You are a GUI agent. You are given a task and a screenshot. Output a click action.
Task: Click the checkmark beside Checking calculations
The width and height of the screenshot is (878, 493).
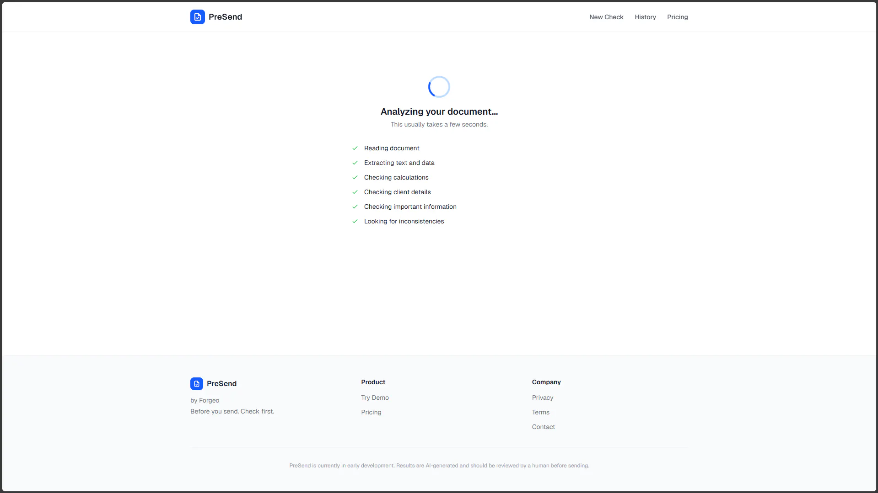(x=355, y=177)
